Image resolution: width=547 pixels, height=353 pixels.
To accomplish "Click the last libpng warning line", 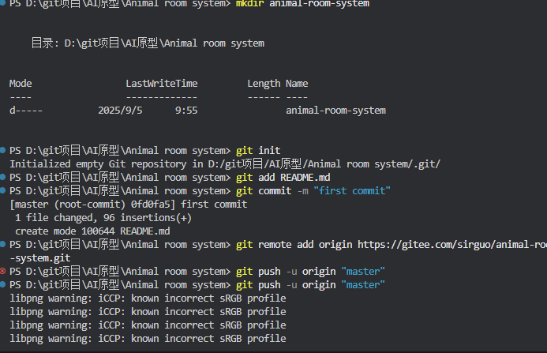I will click(x=148, y=338).
